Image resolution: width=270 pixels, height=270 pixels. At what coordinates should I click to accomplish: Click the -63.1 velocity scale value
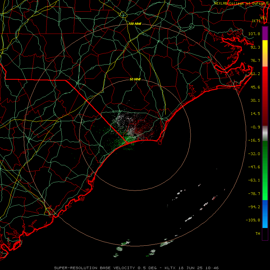(x=254, y=180)
